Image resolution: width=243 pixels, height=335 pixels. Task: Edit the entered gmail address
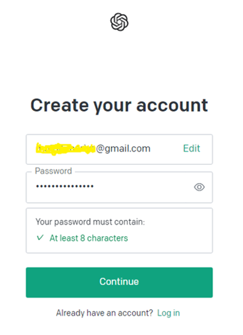pos(191,148)
